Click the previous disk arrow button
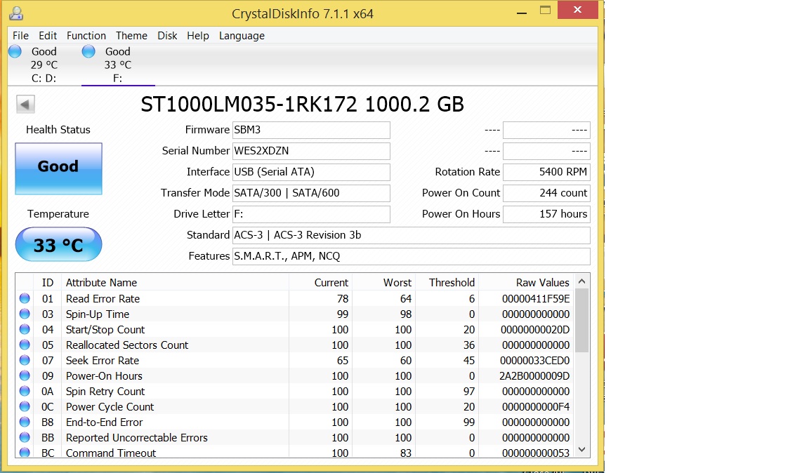The width and height of the screenshot is (809, 473). pos(25,105)
